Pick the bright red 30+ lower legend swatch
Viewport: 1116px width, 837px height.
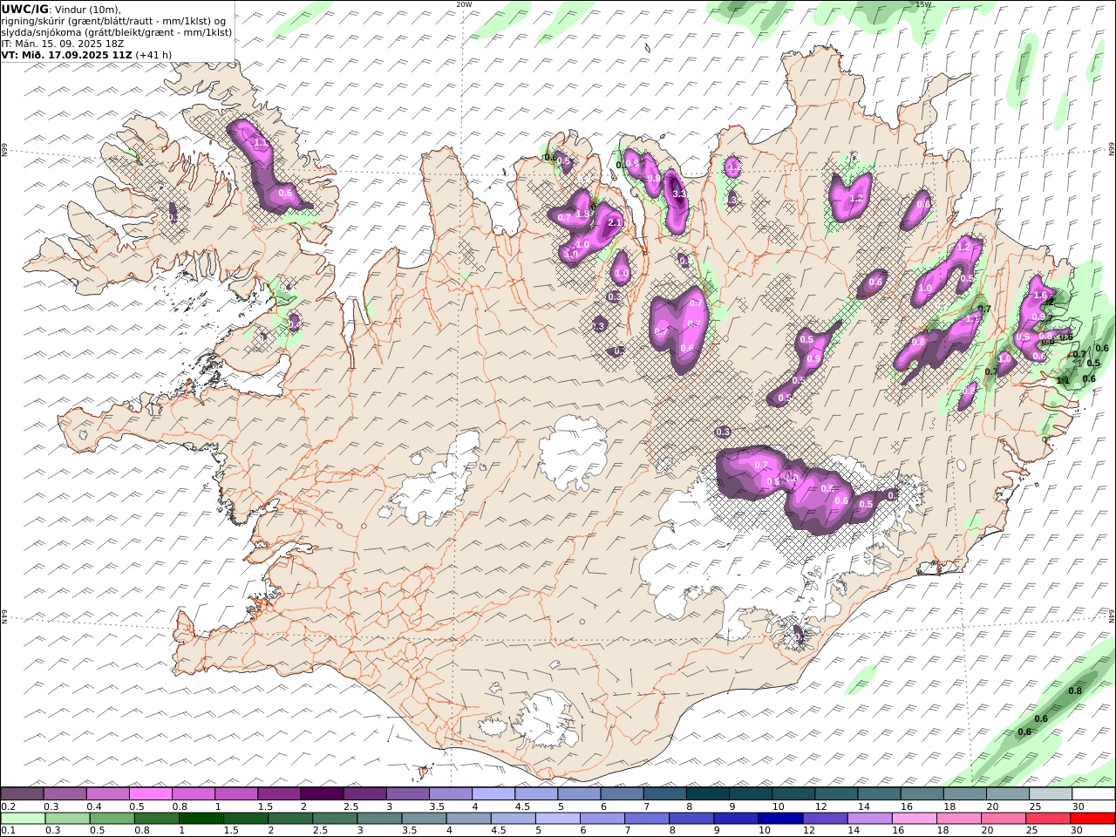click(1092, 819)
